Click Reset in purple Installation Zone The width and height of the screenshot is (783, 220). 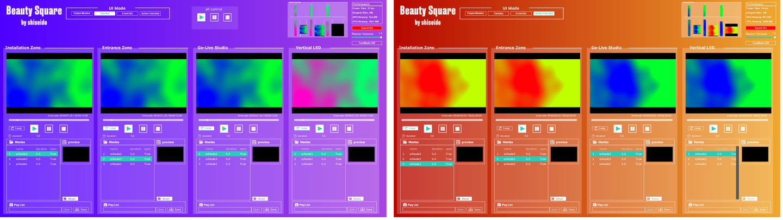tap(70, 199)
